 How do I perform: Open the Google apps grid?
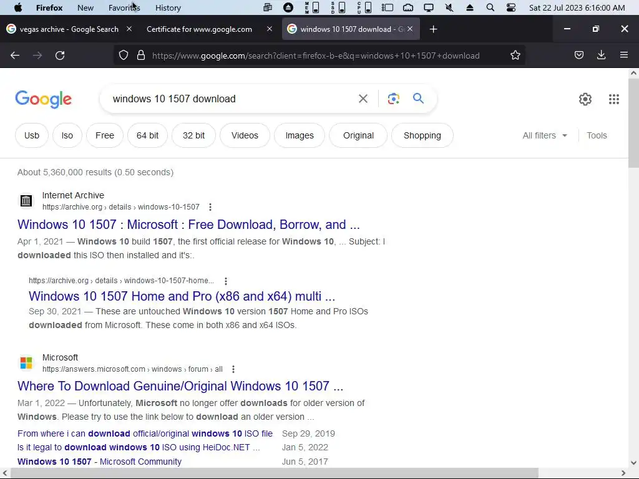pos(614,99)
